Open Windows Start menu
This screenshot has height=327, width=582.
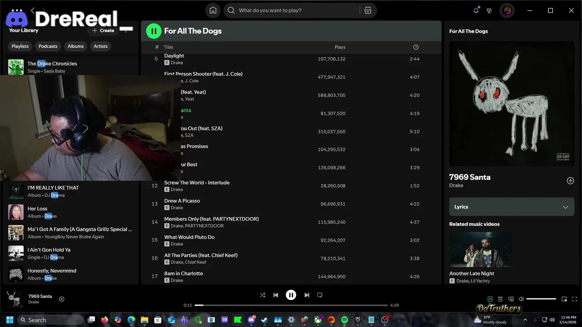pos(10,320)
